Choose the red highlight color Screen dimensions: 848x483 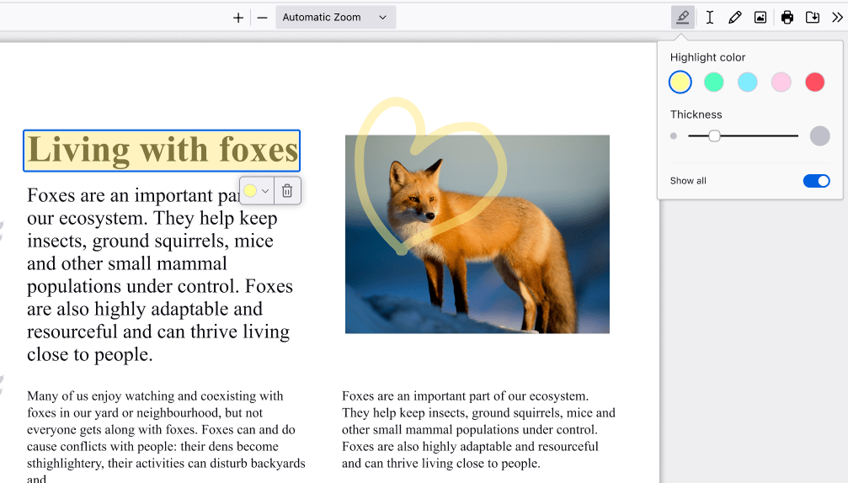click(x=814, y=82)
